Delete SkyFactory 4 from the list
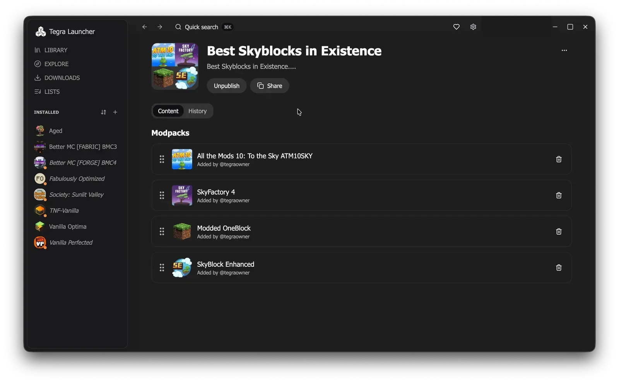 pos(559,195)
